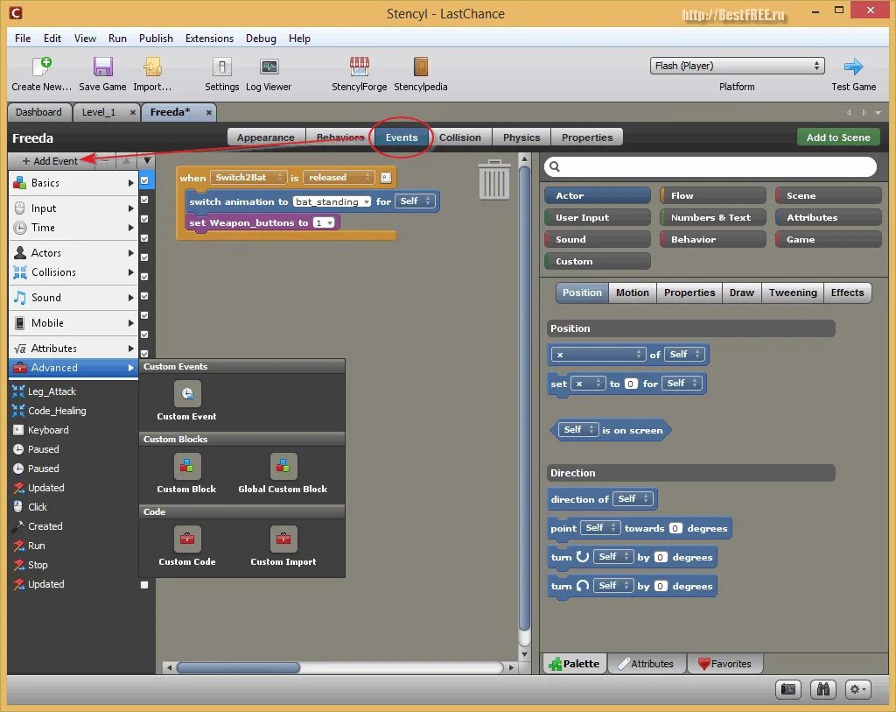The height and width of the screenshot is (712, 896).
Task: Toggle the checkbox beside the Sound row
Action: click(144, 296)
